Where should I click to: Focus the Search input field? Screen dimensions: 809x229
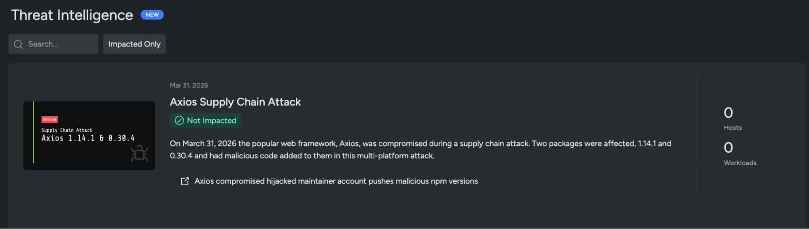pyautogui.click(x=61, y=44)
